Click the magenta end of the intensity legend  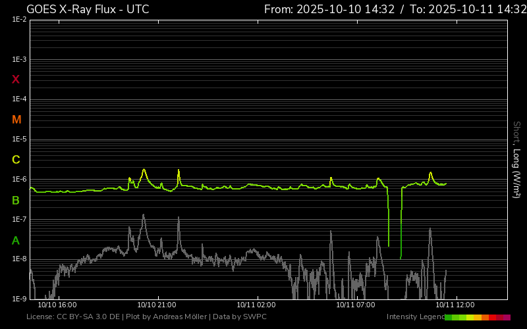point(507,317)
